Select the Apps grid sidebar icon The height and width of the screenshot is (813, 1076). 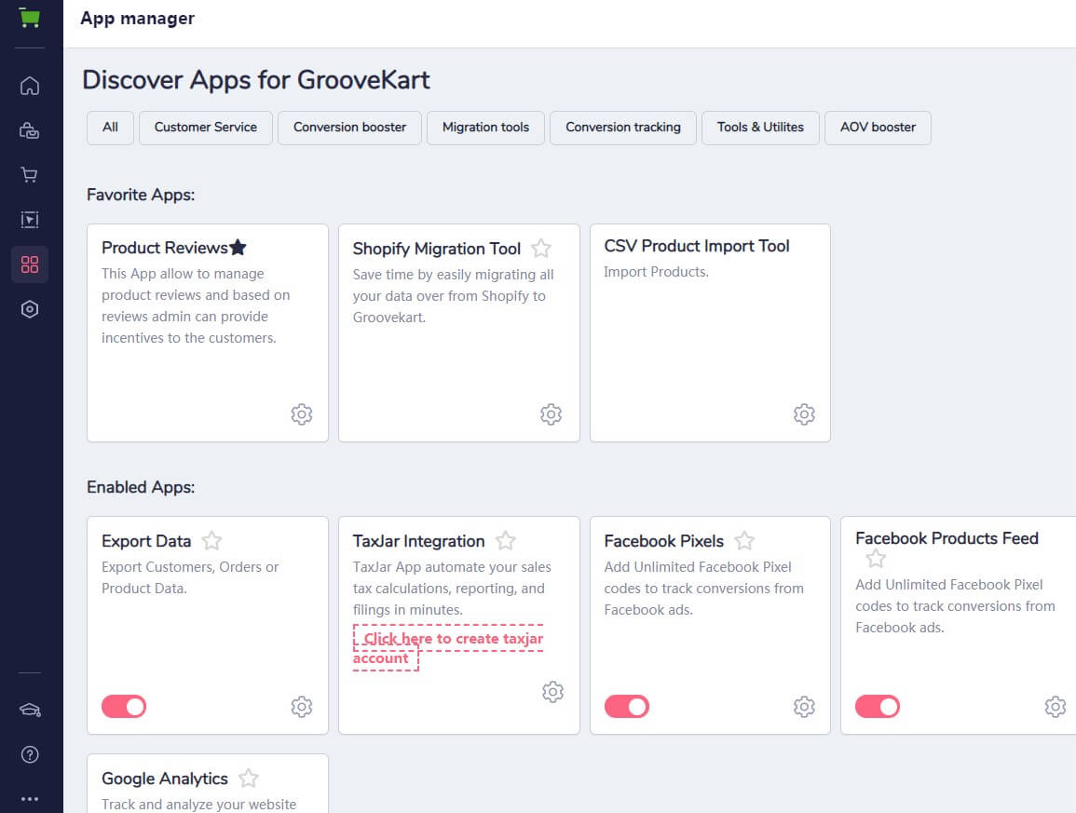(x=30, y=264)
